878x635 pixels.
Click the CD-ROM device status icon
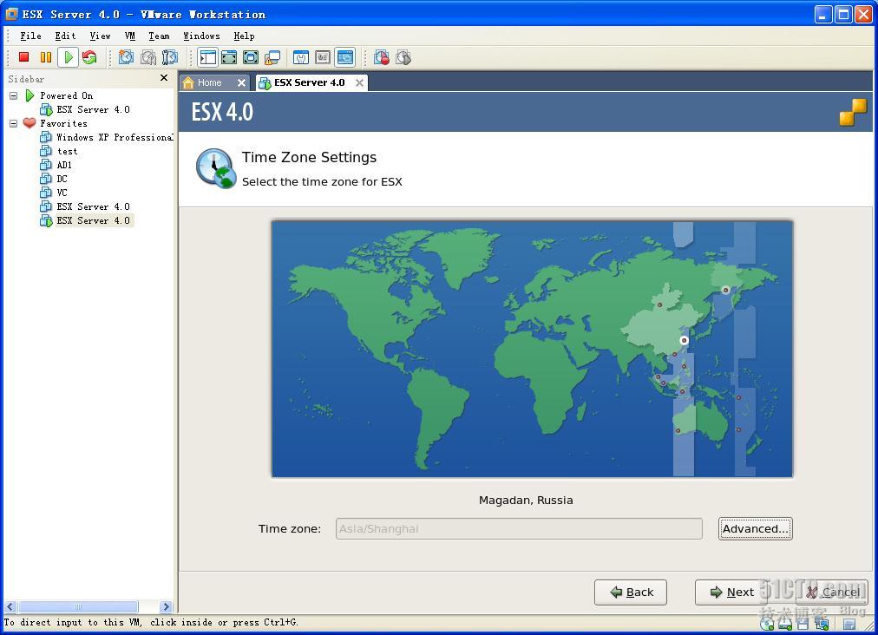coord(767,623)
